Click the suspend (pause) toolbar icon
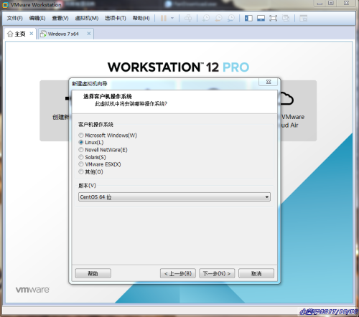Screen dimensions: 359x317 (164, 18)
